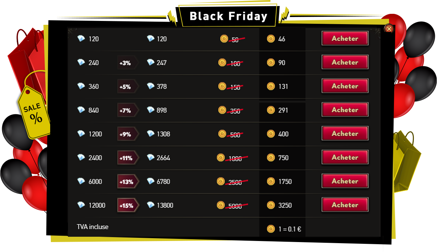Click the Acheter button for 120 diamonds
The height and width of the screenshot is (252, 437).
point(345,38)
